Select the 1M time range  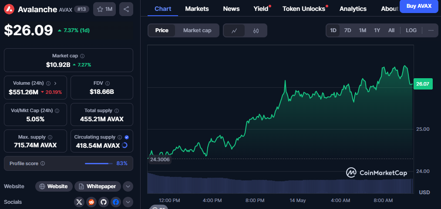(x=363, y=30)
